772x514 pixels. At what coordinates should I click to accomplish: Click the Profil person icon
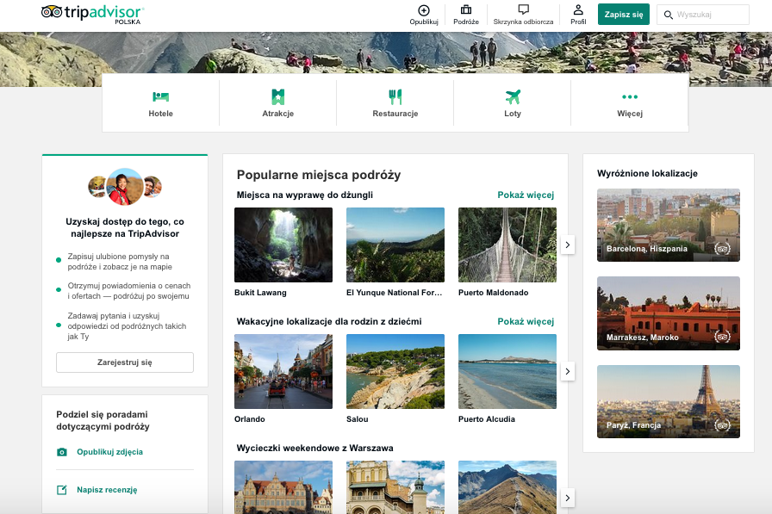pos(578,10)
